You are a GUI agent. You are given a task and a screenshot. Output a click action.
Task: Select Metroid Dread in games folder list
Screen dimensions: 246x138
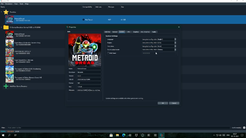click(x=19, y=35)
